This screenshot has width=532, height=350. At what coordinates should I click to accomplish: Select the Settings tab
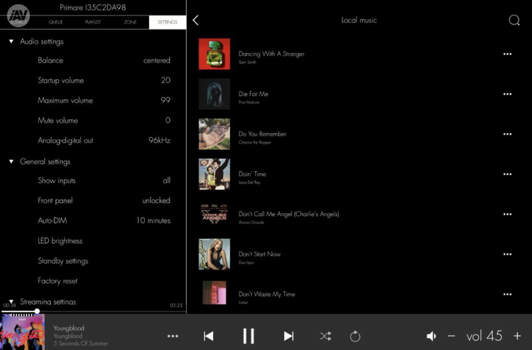click(x=168, y=22)
